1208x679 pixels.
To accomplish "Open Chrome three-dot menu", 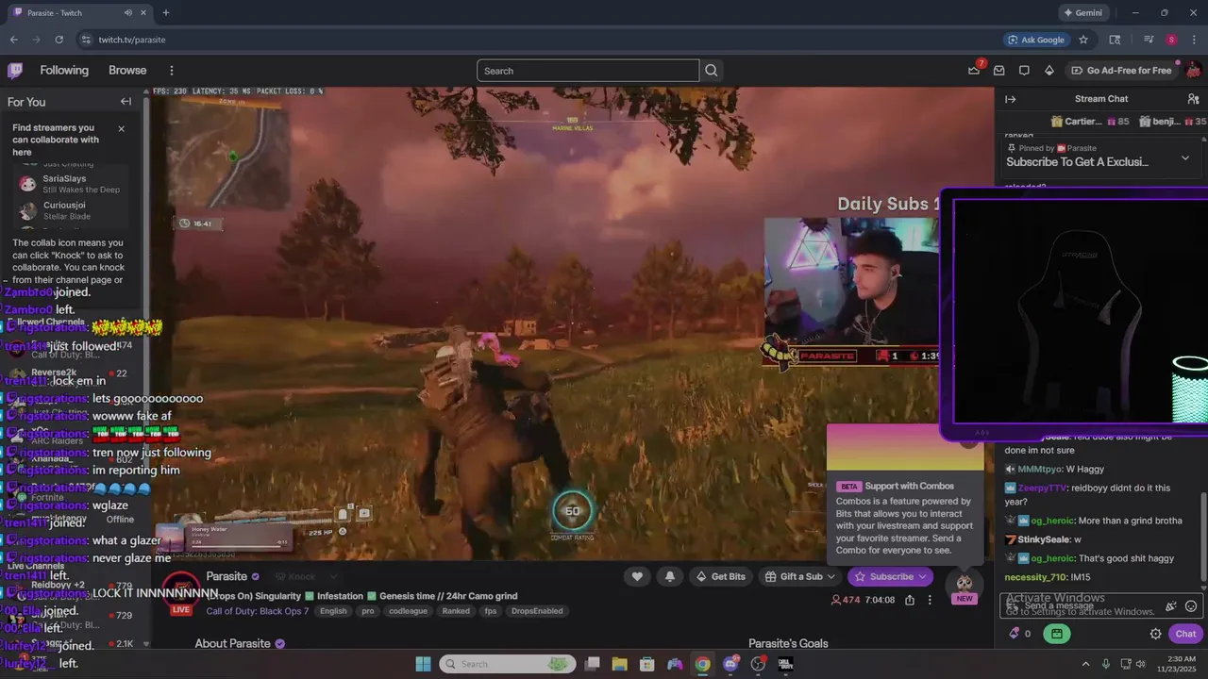I will click(x=1193, y=40).
